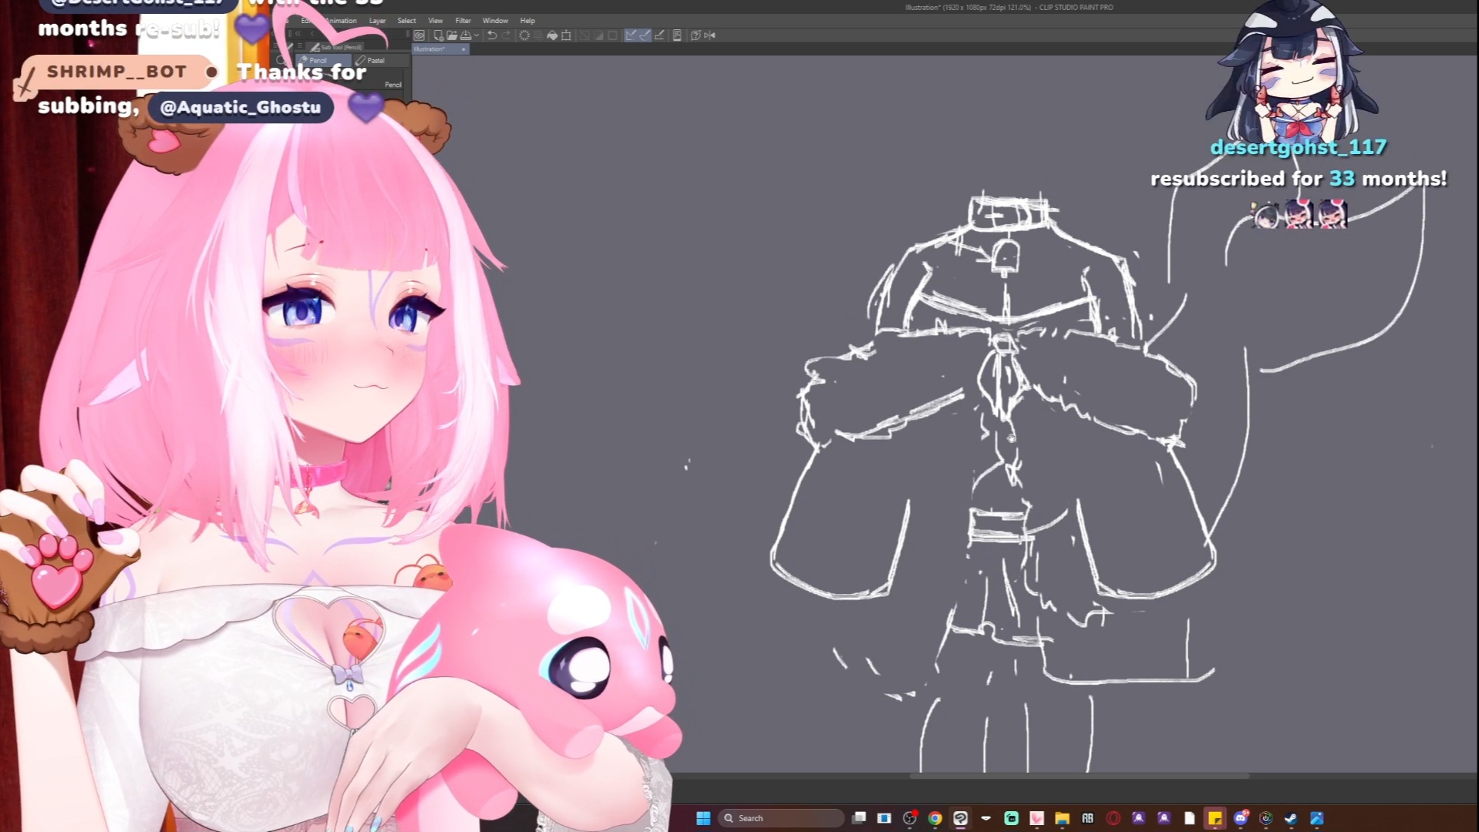Switch to the Illustration canvas tab
The height and width of the screenshot is (832, 1479).
(430, 49)
